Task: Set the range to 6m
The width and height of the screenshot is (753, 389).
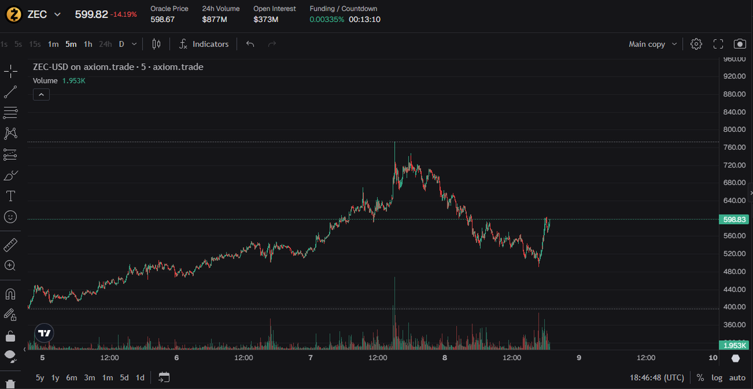Action: [72, 377]
